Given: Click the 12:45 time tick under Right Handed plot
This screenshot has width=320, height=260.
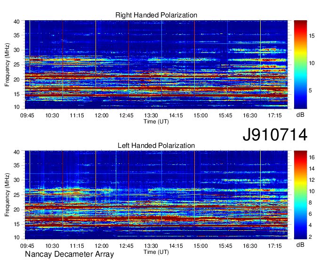Looking at the screenshot, I should (126, 115).
